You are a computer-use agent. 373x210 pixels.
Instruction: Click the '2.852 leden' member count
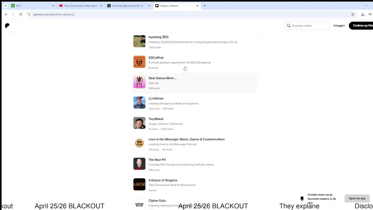pos(167,129)
